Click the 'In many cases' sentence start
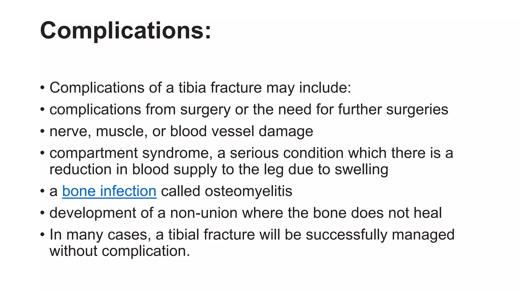This screenshot has width=520, height=292. point(99,235)
